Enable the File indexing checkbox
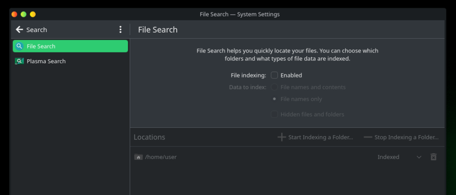 click(274, 75)
